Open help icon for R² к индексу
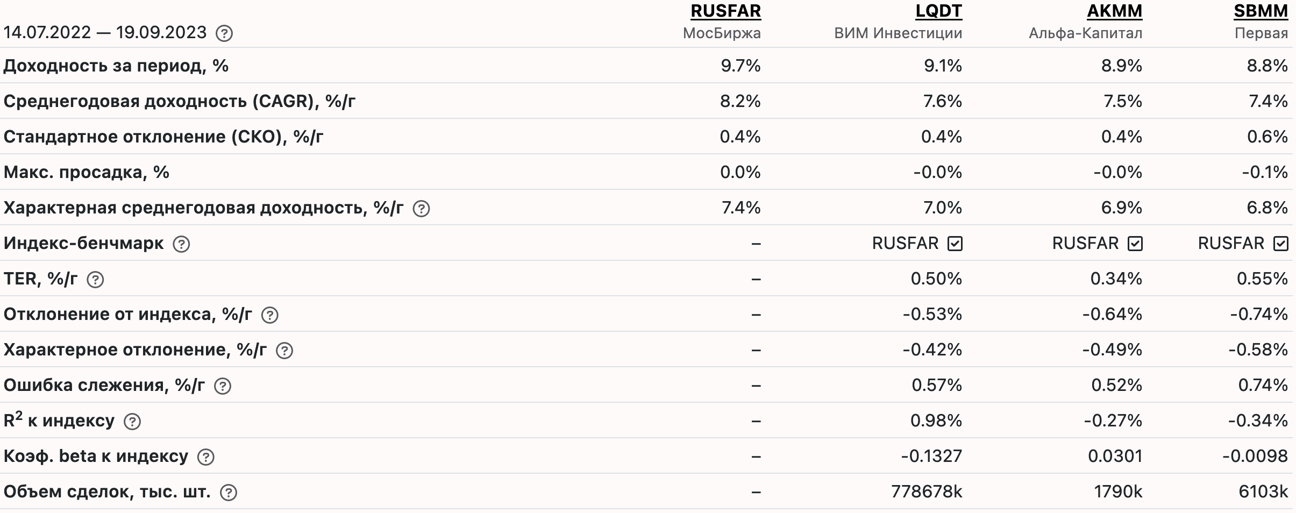This screenshot has height=513, width=1296. pyautogui.click(x=132, y=422)
